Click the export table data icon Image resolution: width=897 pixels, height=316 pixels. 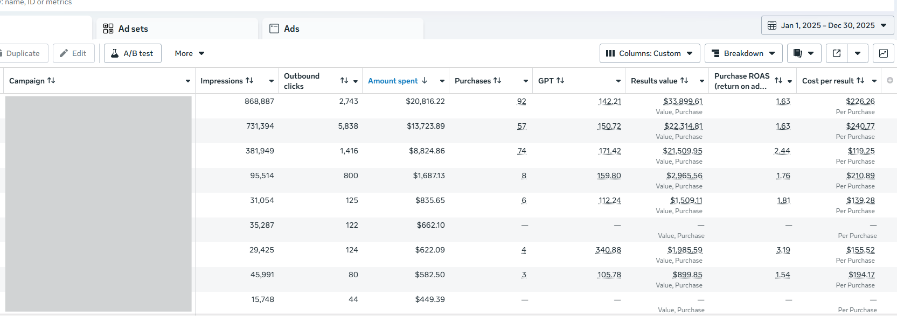(x=837, y=53)
